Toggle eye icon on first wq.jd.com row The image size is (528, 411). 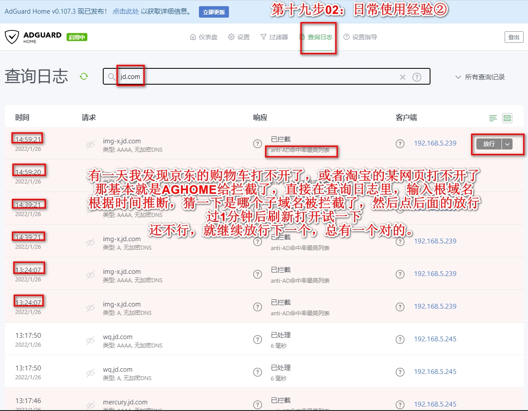click(90, 340)
